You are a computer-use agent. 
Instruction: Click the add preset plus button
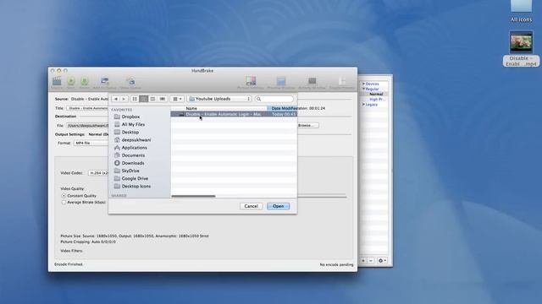pos(363,261)
